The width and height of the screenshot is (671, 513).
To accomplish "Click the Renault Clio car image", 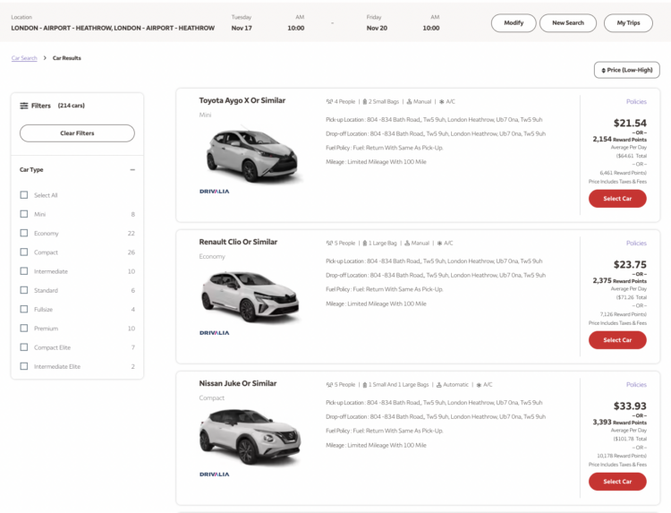I will click(x=251, y=296).
